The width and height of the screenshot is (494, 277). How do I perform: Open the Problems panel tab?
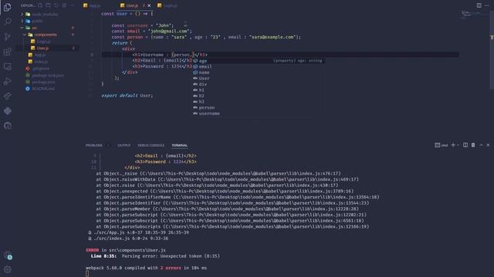click(94, 145)
